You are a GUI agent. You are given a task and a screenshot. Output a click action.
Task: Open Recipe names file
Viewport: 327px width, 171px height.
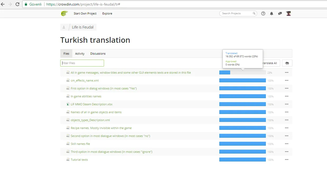[101, 128]
